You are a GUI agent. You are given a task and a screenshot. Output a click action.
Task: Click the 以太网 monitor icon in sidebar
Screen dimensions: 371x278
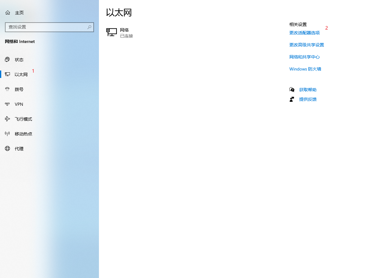coord(7,75)
